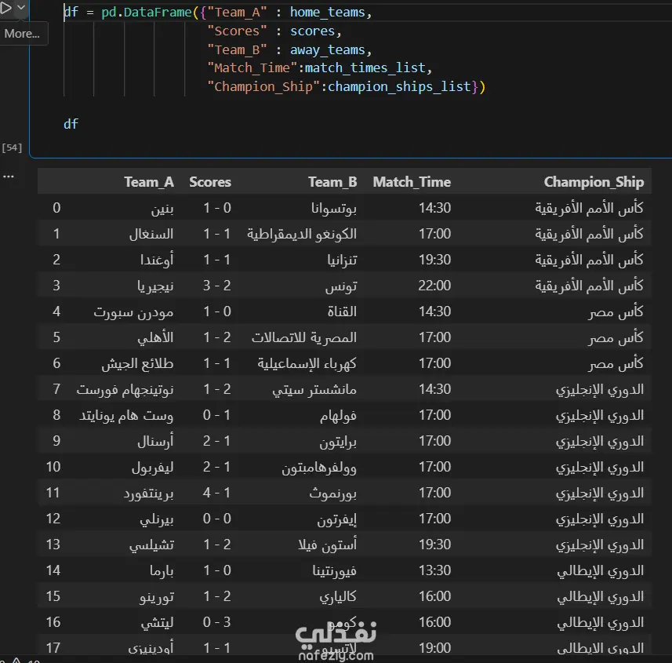Open the cell output ellipsis menu

[x=8, y=177]
